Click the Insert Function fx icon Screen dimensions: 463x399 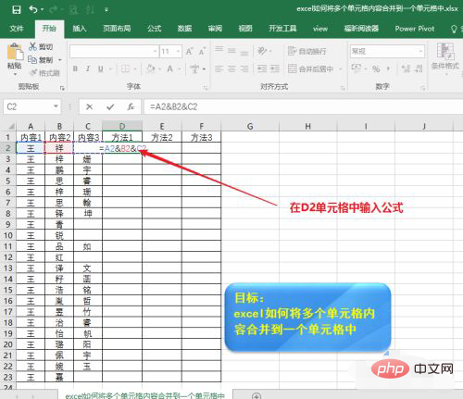(x=131, y=107)
